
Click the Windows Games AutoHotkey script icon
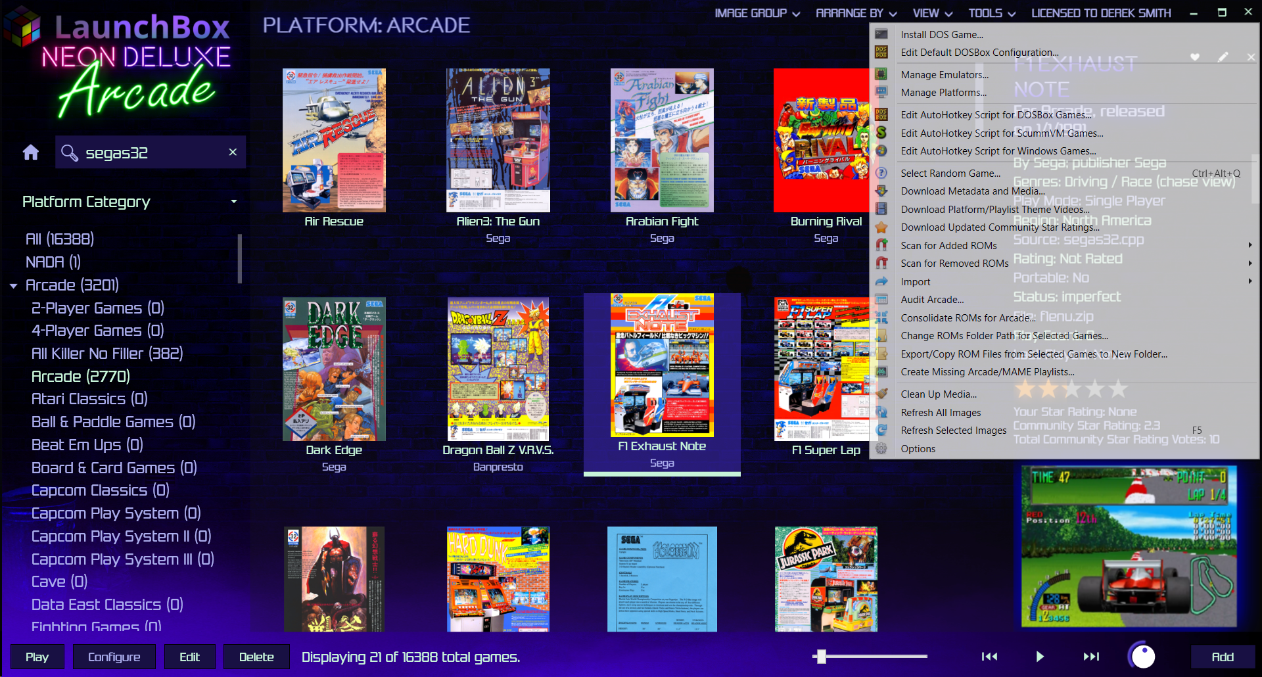point(881,151)
